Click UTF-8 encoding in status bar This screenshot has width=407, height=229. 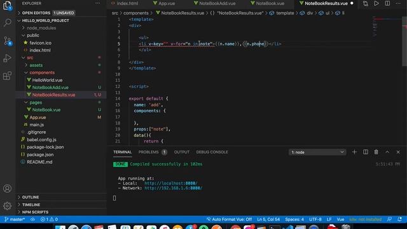click(x=315, y=219)
